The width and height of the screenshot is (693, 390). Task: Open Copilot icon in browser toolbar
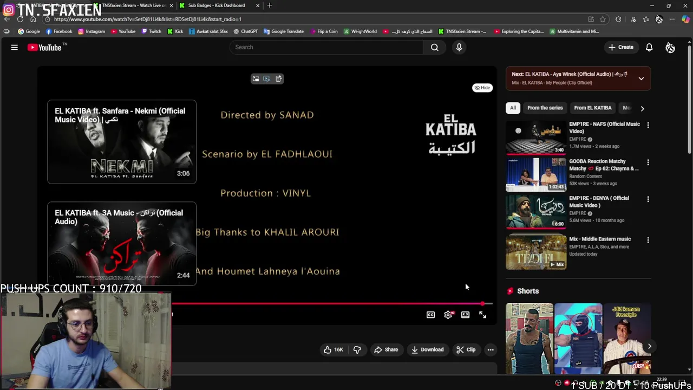click(x=685, y=19)
